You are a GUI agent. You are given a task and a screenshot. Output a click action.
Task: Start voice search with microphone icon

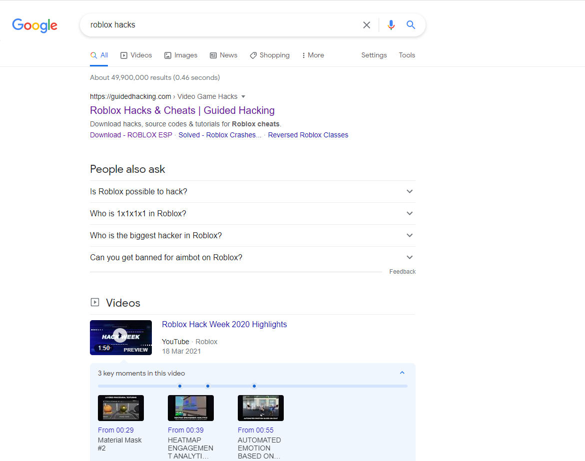point(391,25)
